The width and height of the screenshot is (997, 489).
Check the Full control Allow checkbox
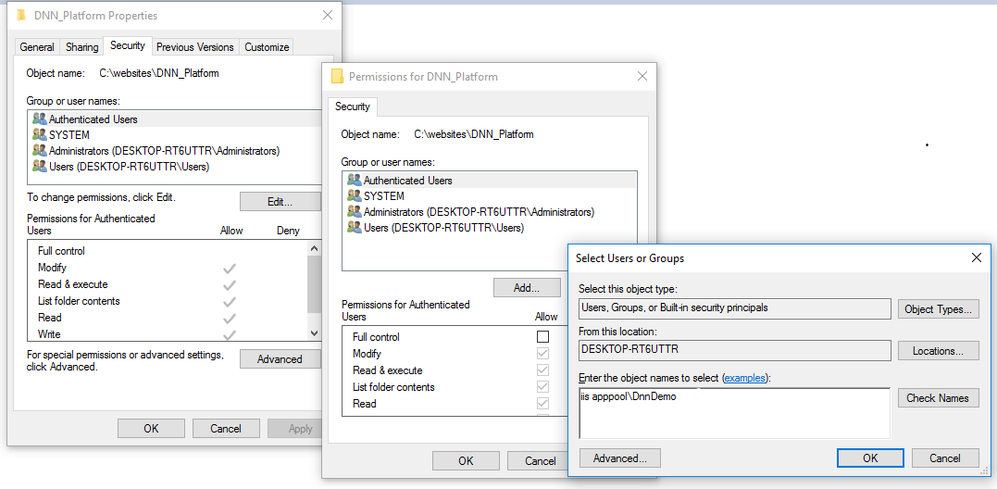[542, 337]
